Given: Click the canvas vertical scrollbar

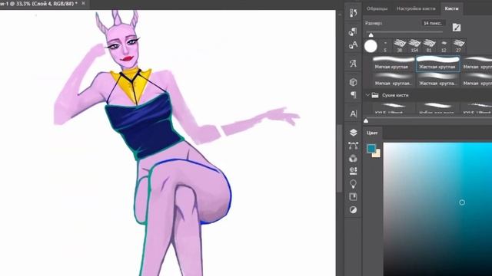Looking at the screenshot, I should (x=339, y=158).
